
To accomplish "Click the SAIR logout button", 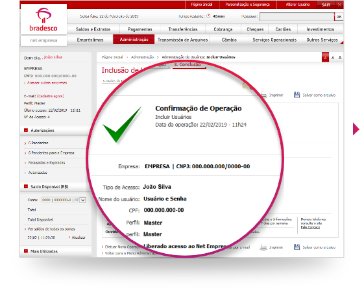I will pyautogui.click(x=326, y=5).
